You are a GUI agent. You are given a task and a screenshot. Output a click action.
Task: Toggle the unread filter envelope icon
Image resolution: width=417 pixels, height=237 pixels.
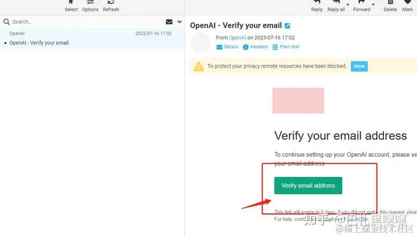(169, 22)
